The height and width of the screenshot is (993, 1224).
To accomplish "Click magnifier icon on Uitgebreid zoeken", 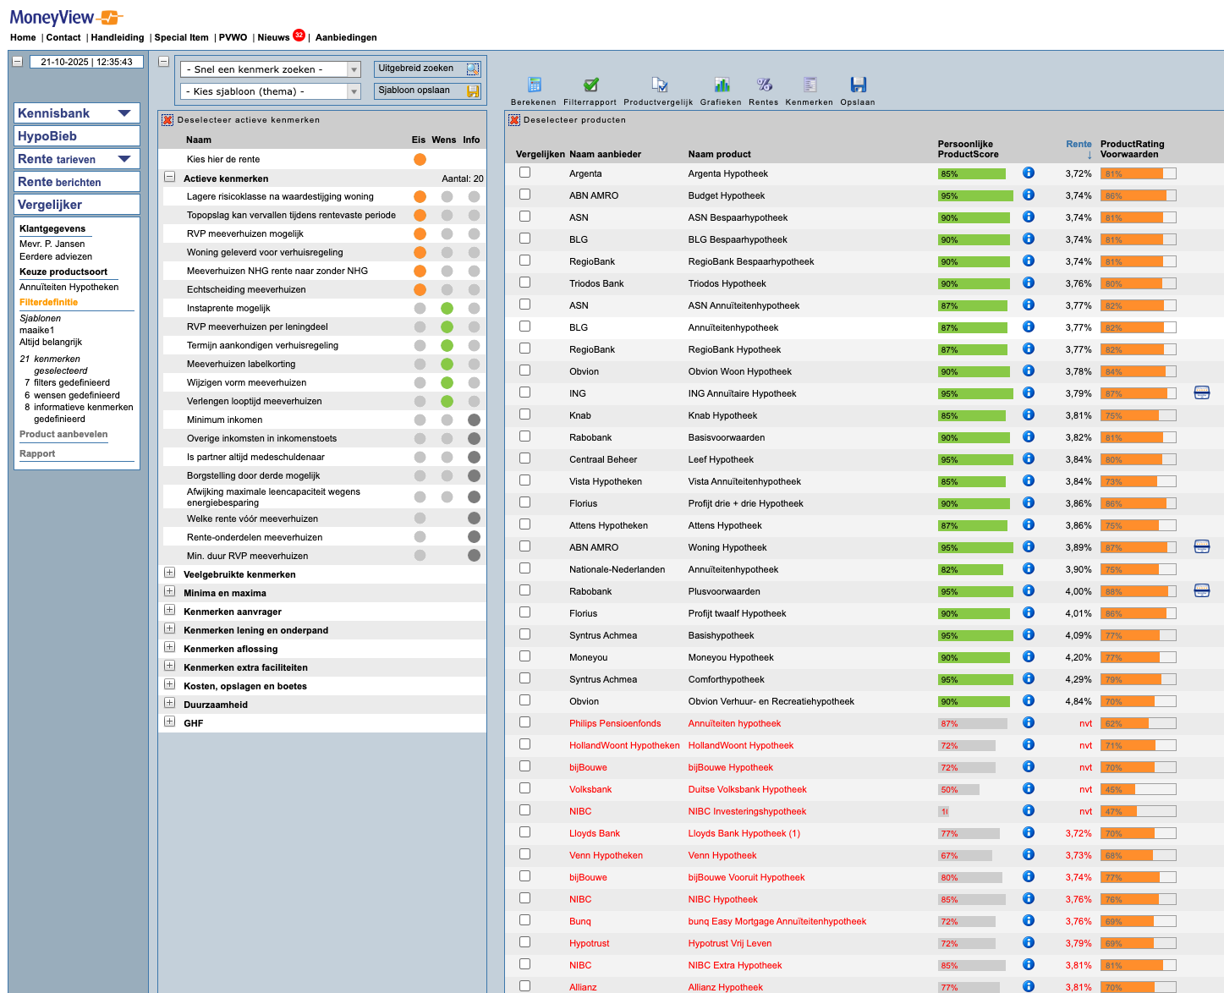I will (473, 69).
